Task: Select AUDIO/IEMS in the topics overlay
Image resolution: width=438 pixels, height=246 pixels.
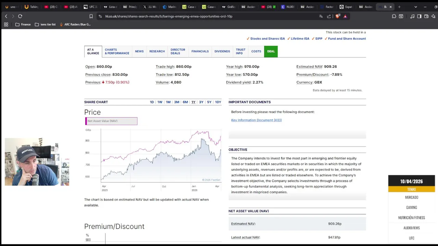Action: (412, 228)
